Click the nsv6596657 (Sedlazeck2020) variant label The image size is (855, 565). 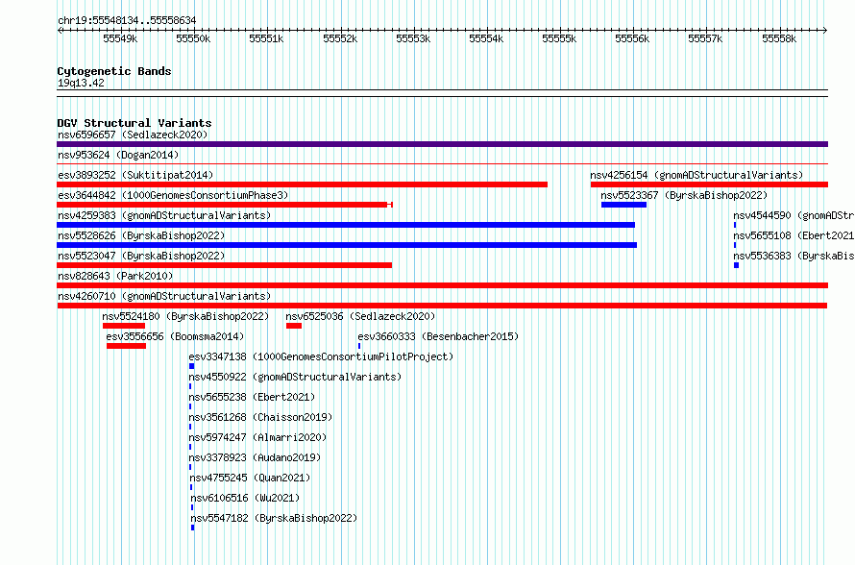(x=133, y=135)
